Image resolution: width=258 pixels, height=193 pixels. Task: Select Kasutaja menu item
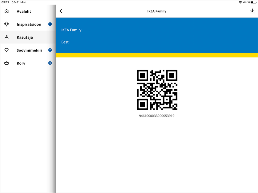click(x=28, y=37)
